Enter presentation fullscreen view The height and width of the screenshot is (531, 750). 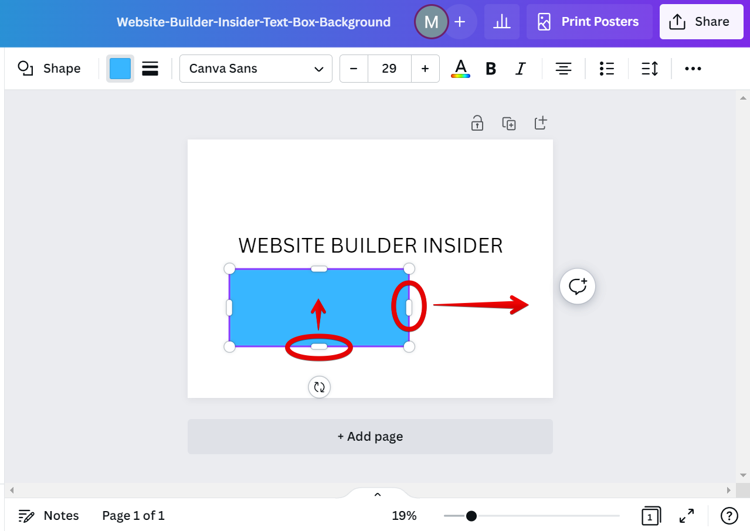686,516
